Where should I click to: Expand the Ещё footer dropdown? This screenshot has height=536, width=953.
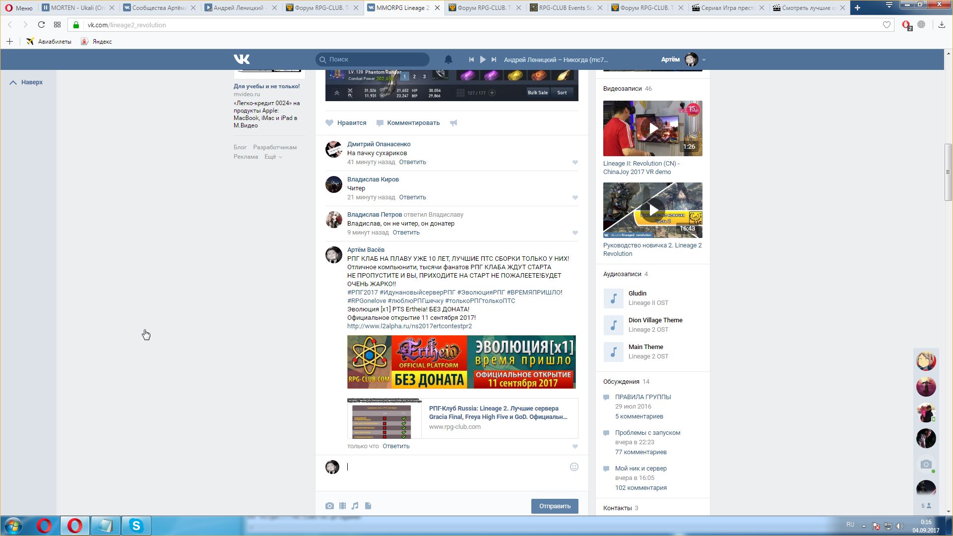pyautogui.click(x=273, y=157)
